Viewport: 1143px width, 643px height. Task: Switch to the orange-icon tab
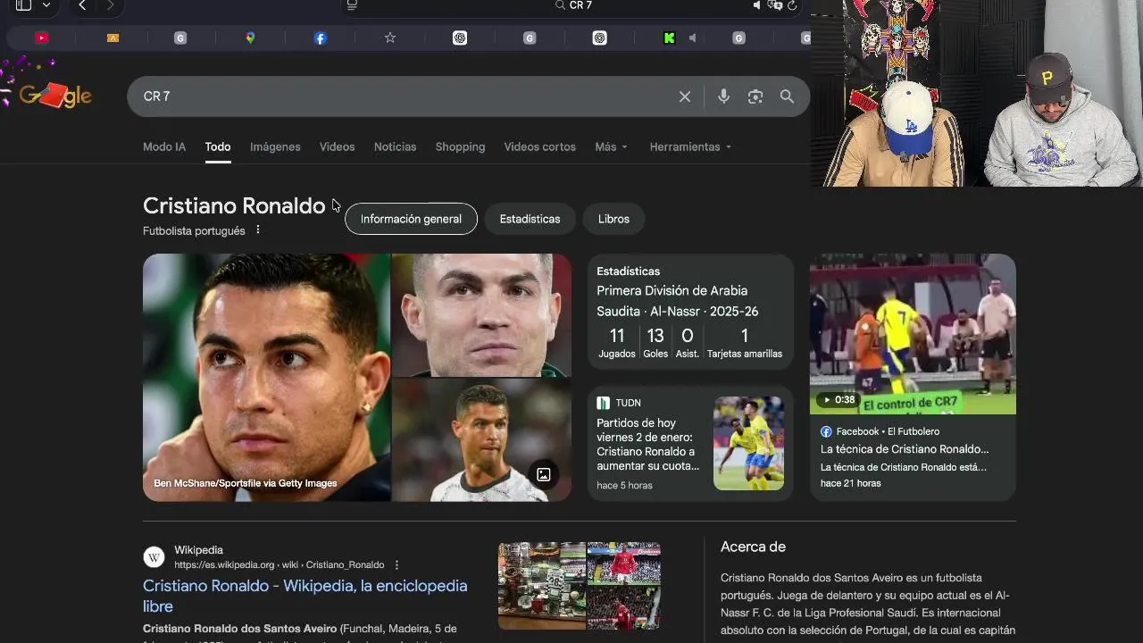[113, 38]
